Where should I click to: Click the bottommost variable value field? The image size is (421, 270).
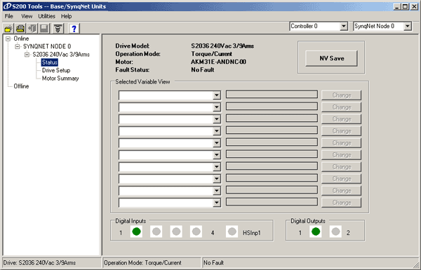pos(272,201)
